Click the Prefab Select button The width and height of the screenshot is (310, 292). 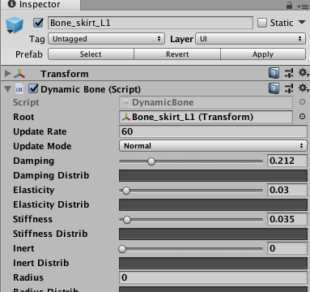91,54
